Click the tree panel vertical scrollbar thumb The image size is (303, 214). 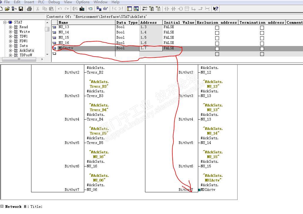(x=47, y=29)
